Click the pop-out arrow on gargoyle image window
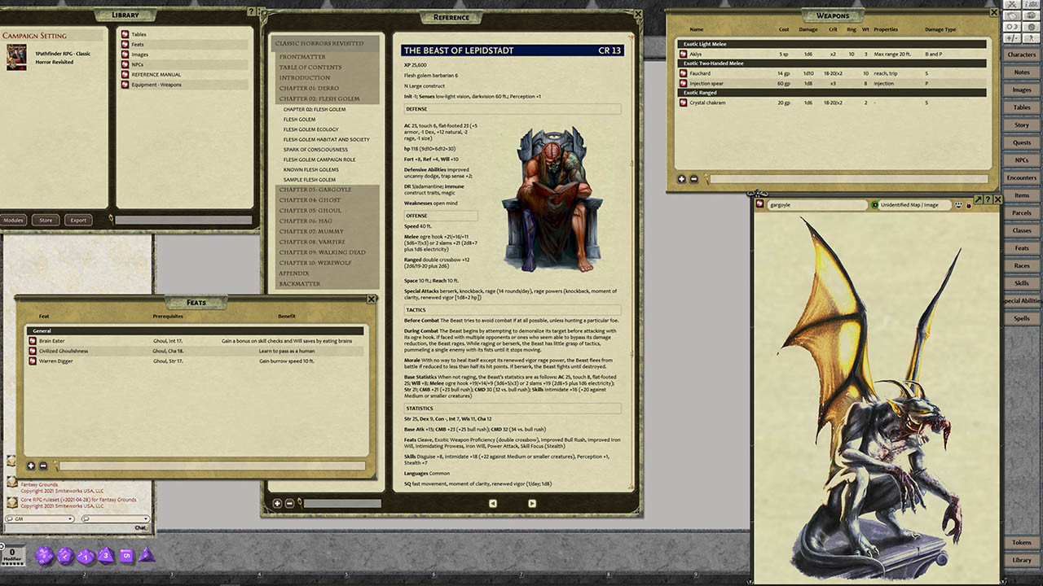Image resolution: width=1043 pixels, height=586 pixels. (x=977, y=199)
